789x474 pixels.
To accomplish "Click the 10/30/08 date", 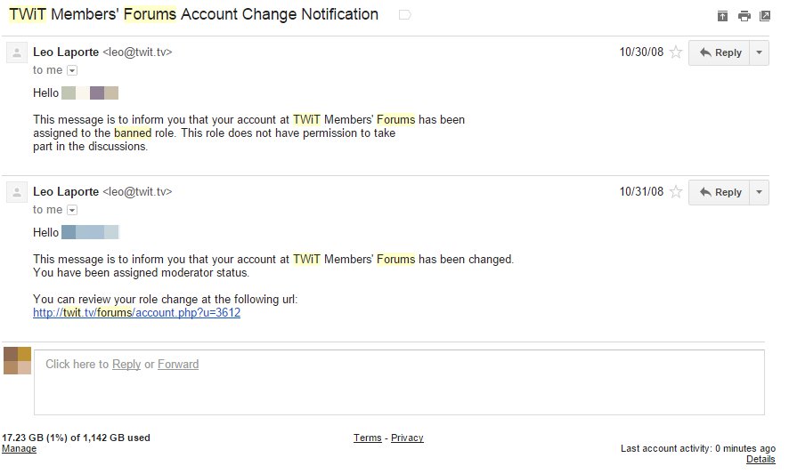I will pos(641,52).
